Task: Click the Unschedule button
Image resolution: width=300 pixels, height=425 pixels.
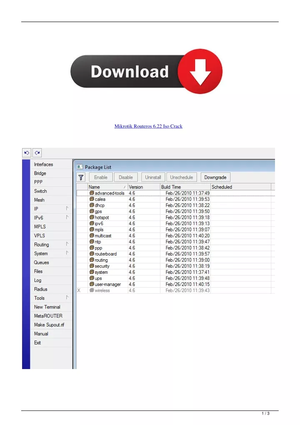Action: [x=182, y=177]
